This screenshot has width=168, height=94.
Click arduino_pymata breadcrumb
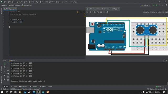pyautogui.click(x=14, y=5)
